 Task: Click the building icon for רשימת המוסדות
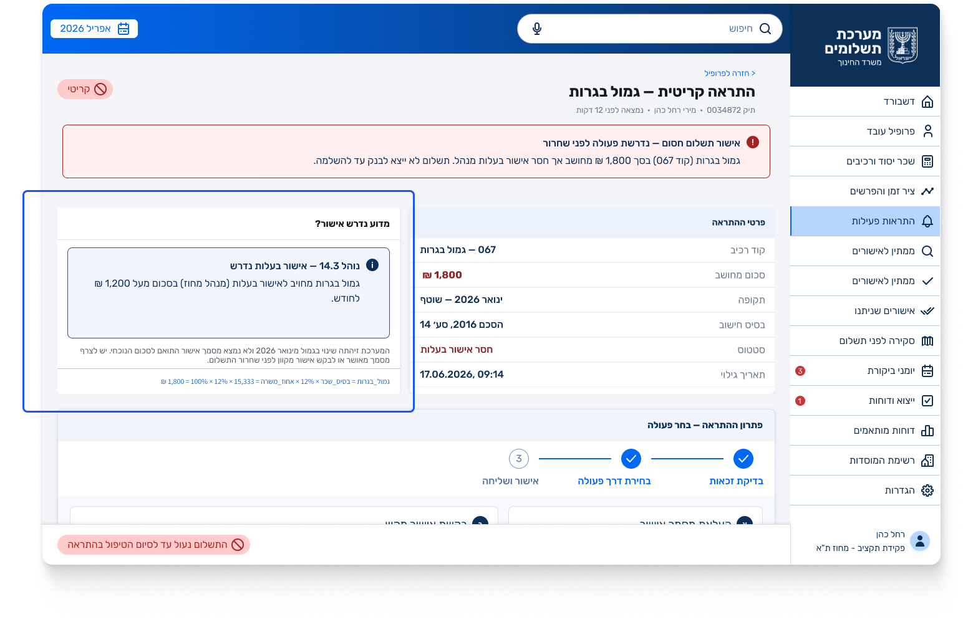coord(927,461)
